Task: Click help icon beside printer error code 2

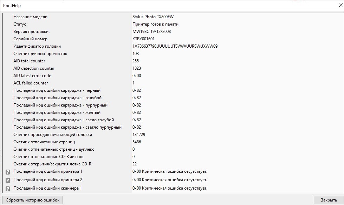Action: pos(8,180)
